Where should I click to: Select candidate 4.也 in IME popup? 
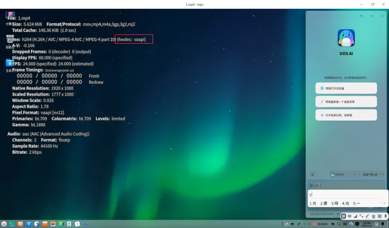click(x=345, y=204)
